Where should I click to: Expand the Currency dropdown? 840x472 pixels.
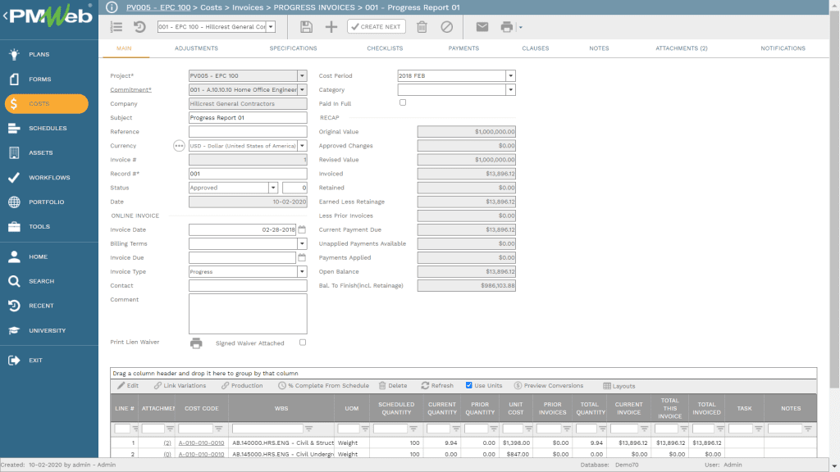[302, 146]
